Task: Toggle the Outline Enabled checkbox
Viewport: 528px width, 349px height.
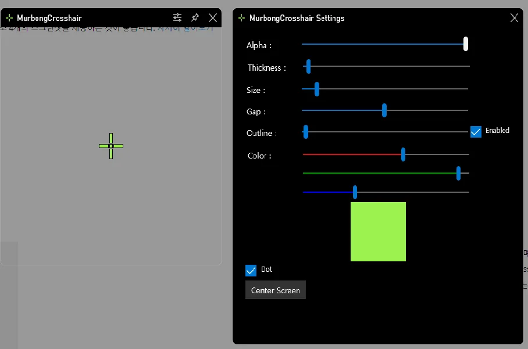Action: [x=476, y=131]
